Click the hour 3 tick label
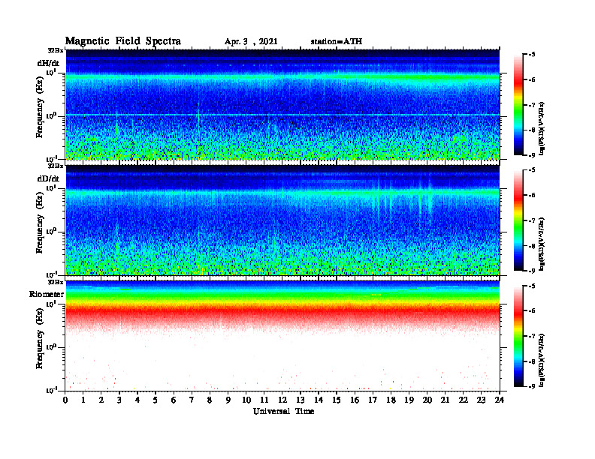The image size is (595, 459). pyautogui.click(x=119, y=400)
